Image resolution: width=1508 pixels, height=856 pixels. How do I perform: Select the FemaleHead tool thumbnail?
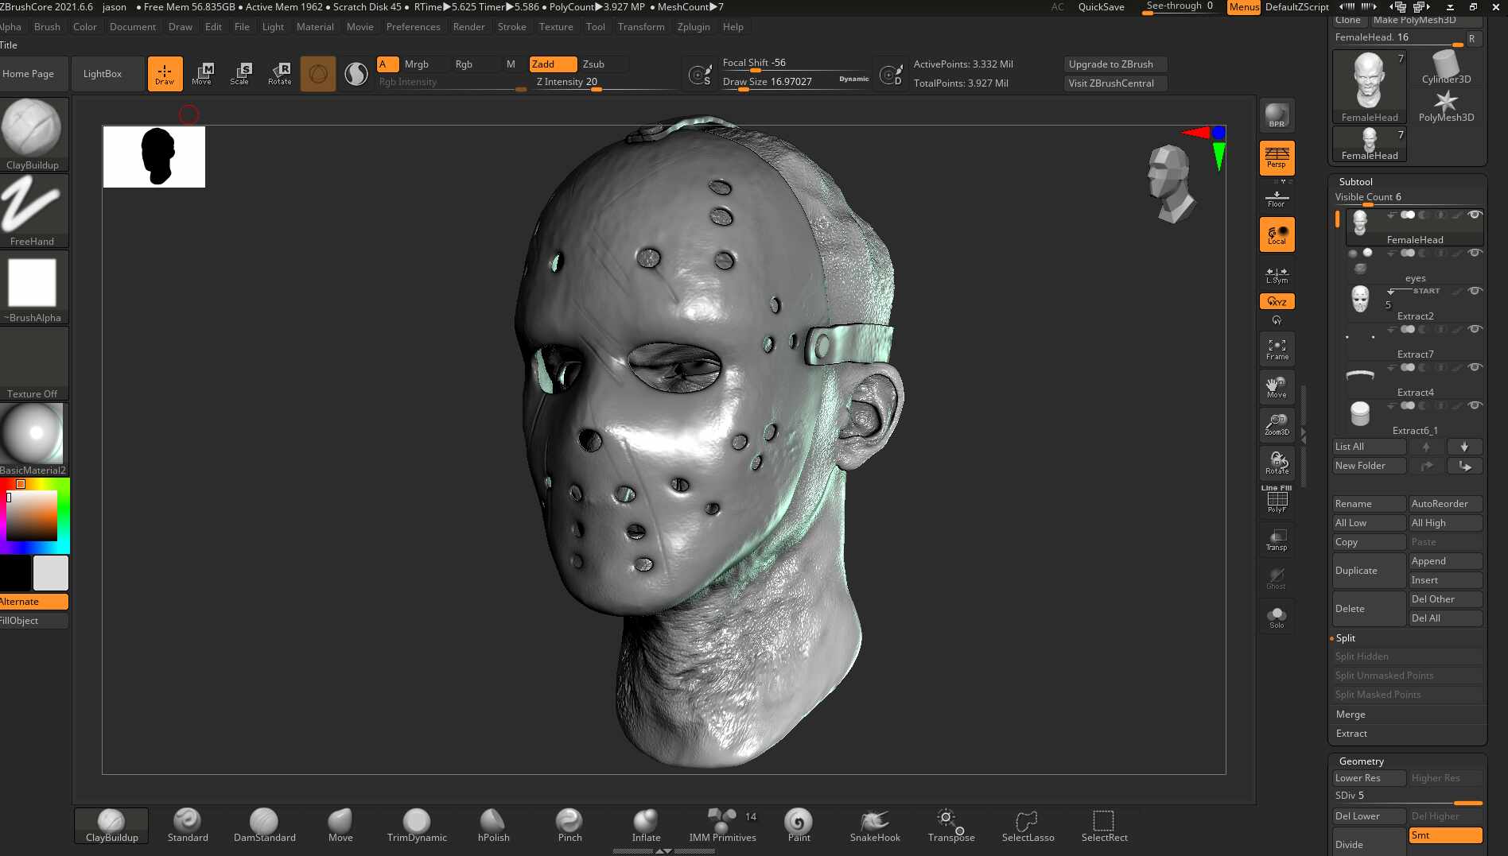click(x=1370, y=87)
